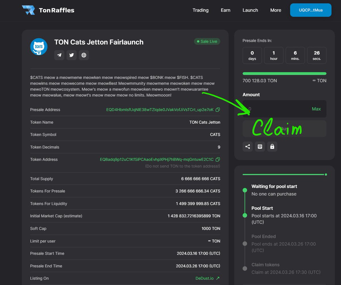This screenshot has width=341, height=285.
Task: Click the secs countdown box
Action: 317,55
